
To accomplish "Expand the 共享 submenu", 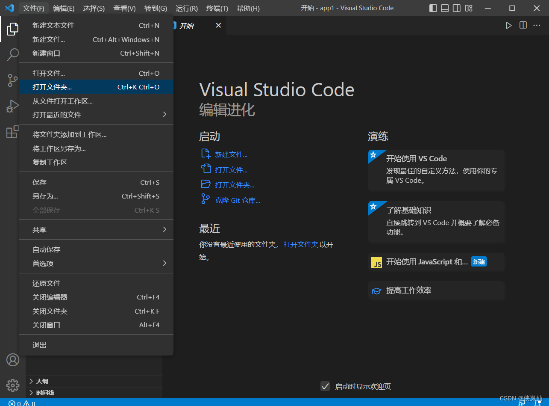I will click(96, 230).
